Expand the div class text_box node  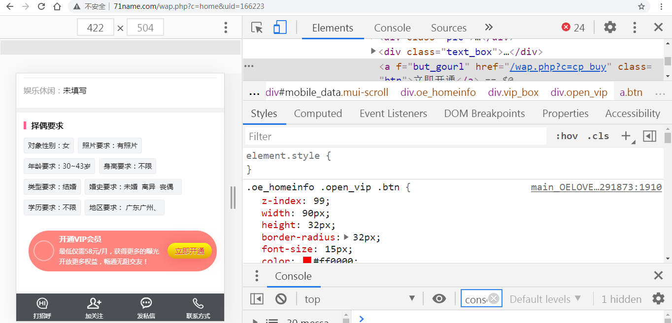click(x=373, y=52)
